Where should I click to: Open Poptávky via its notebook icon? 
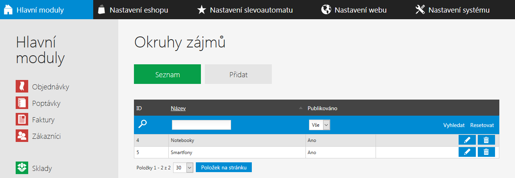coord(22,103)
